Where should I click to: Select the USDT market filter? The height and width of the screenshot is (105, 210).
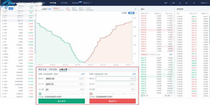(x=11, y=9)
